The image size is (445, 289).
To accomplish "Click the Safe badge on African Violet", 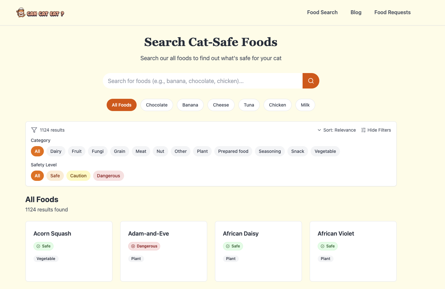I will (328, 246).
